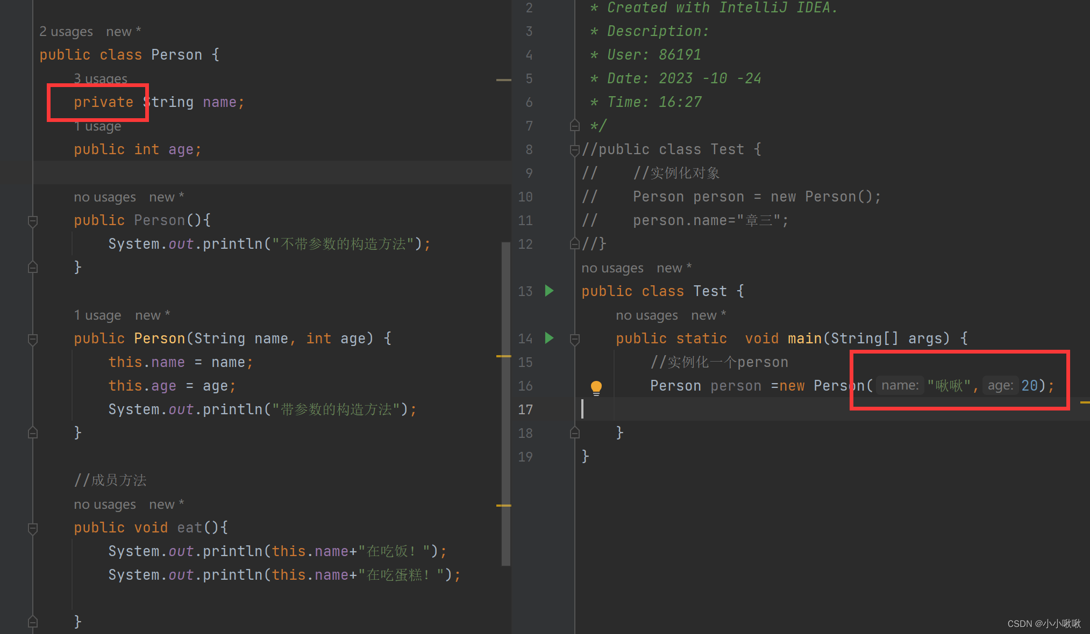
Task: Open '1 usage' hint above age field
Action: 97,126
